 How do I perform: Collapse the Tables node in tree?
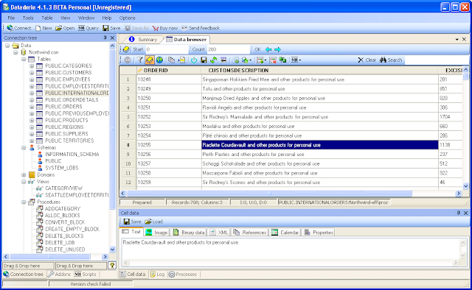click(24, 59)
